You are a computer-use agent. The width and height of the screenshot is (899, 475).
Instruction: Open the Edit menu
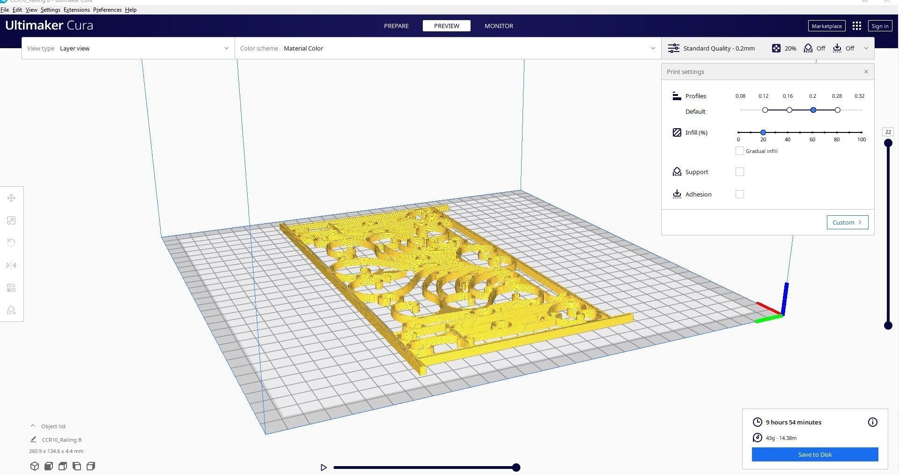click(17, 9)
